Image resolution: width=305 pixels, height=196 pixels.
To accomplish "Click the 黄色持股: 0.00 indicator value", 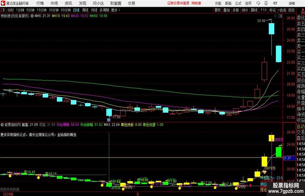I will tap(131, 125).
